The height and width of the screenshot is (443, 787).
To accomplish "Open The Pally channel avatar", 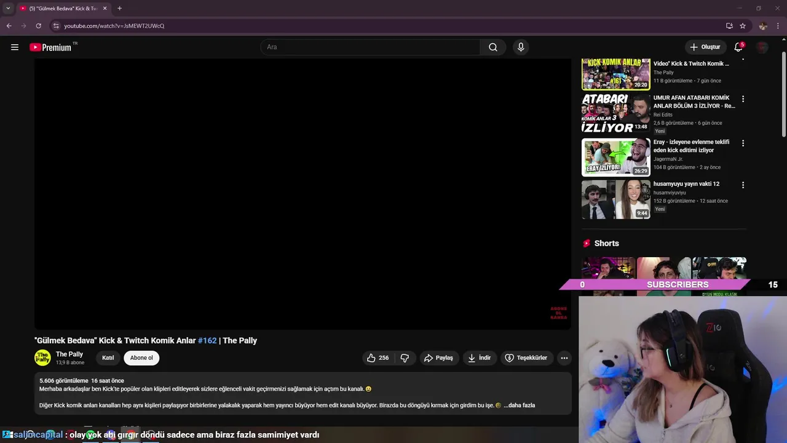I will (x=42, y=358).
